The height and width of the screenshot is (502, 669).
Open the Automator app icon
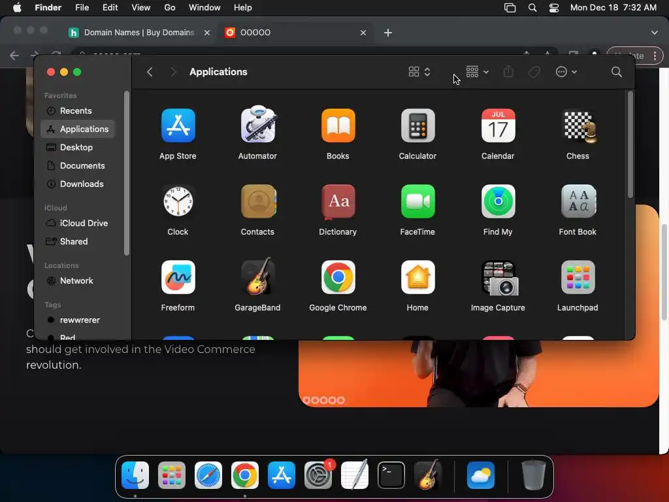coord(257,124)
